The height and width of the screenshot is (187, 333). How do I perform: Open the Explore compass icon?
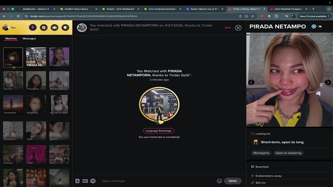coord(44,27)
